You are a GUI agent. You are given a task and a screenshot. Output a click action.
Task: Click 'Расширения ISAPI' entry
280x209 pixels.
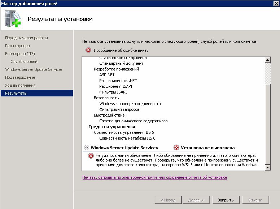pyautogui.click(x=116, y=86)
